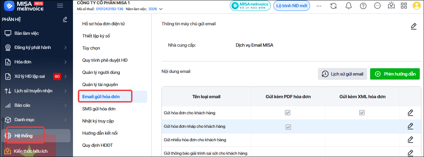This screenshot has width=424, height=157.
Task: Toggle XML checkbox for 'Gửi hóa đơn cho khách hàng'
Action: 362,113
